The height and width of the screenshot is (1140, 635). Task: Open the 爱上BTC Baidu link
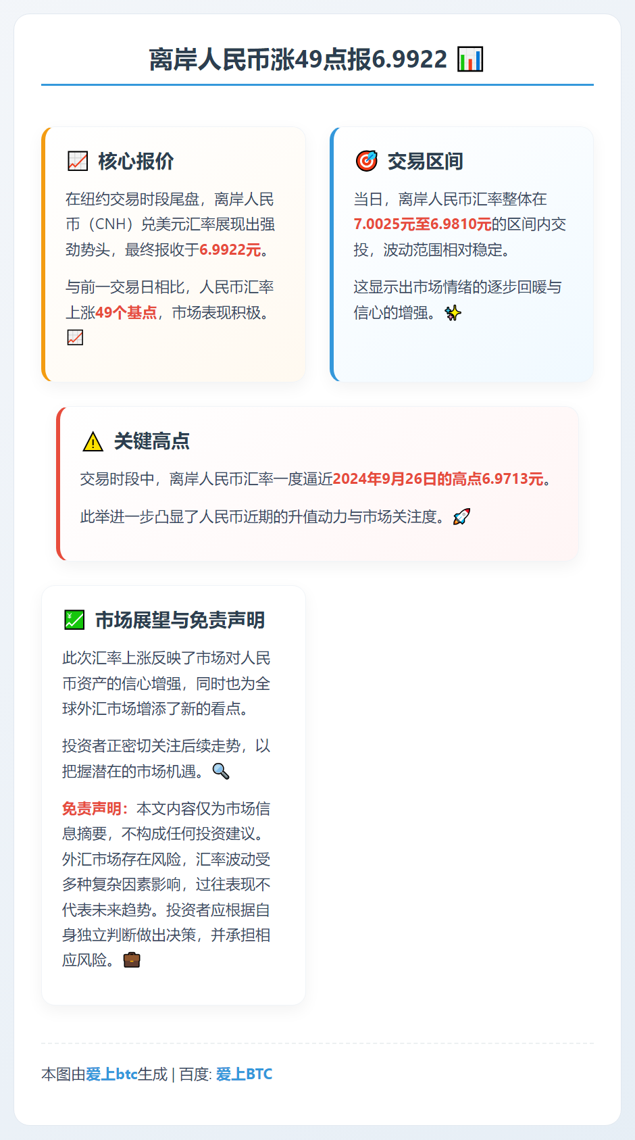pyautogui.click(x=244, y=1074)
